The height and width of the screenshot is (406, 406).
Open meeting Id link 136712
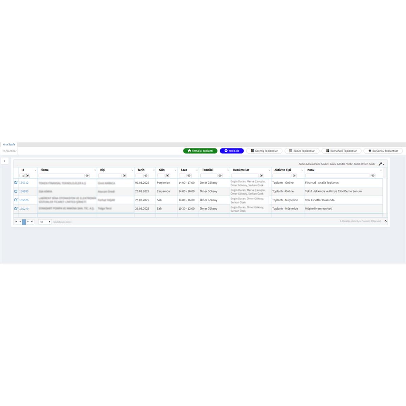[x=24, y=183]
